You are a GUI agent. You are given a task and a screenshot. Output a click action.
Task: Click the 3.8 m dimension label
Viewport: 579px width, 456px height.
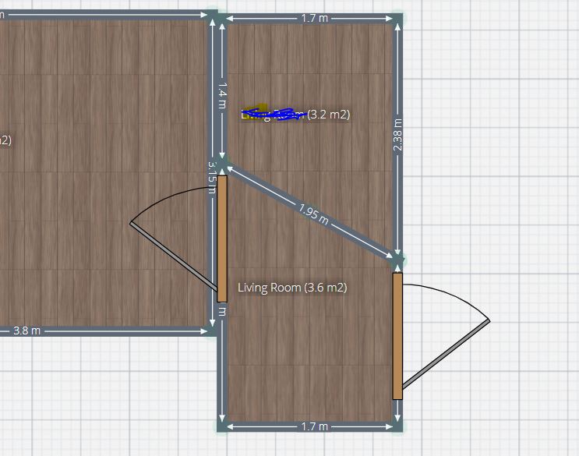pos(26,331)
